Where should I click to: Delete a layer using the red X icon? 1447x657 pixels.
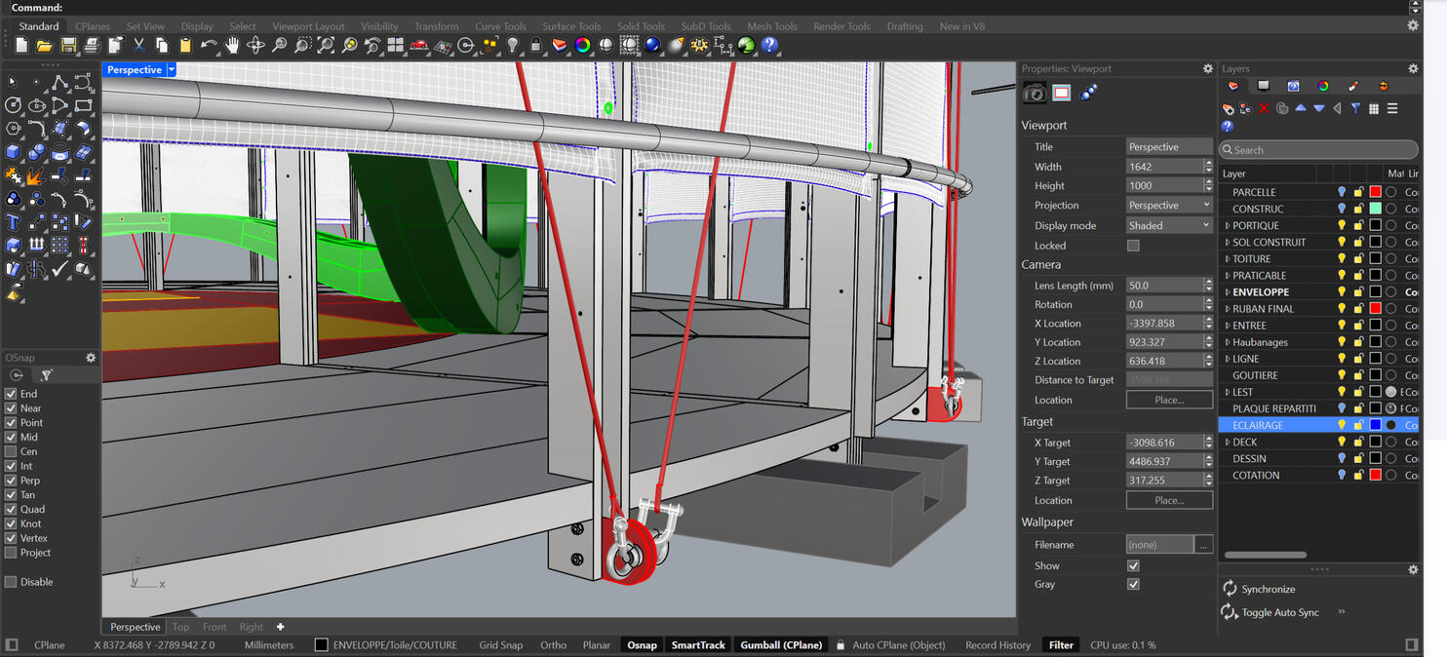[1265, 108]
